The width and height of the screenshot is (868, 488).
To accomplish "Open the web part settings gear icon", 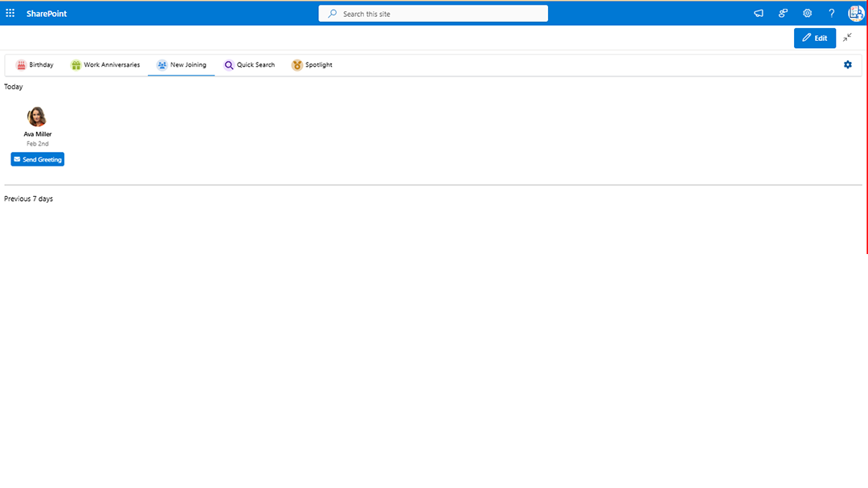I will coord(847,64).
